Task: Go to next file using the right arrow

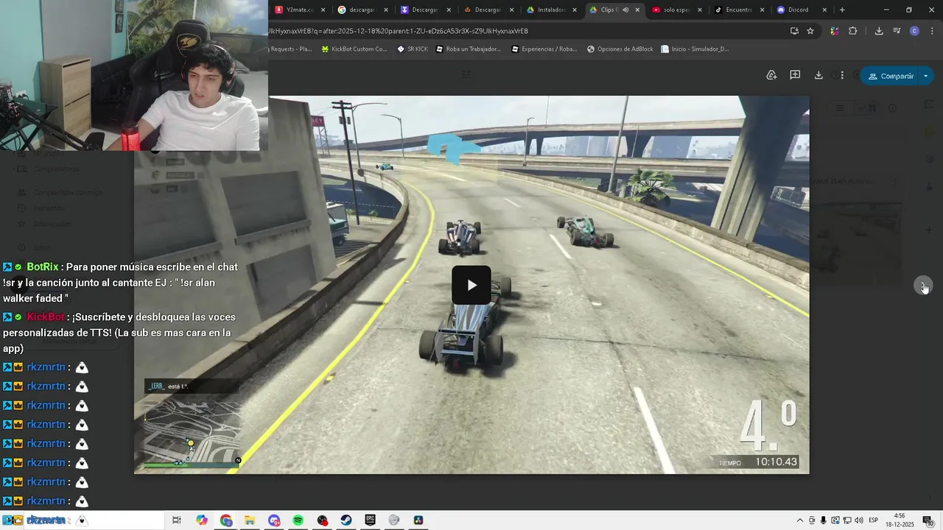Action: pyautogui.click(x=924, y=286)
